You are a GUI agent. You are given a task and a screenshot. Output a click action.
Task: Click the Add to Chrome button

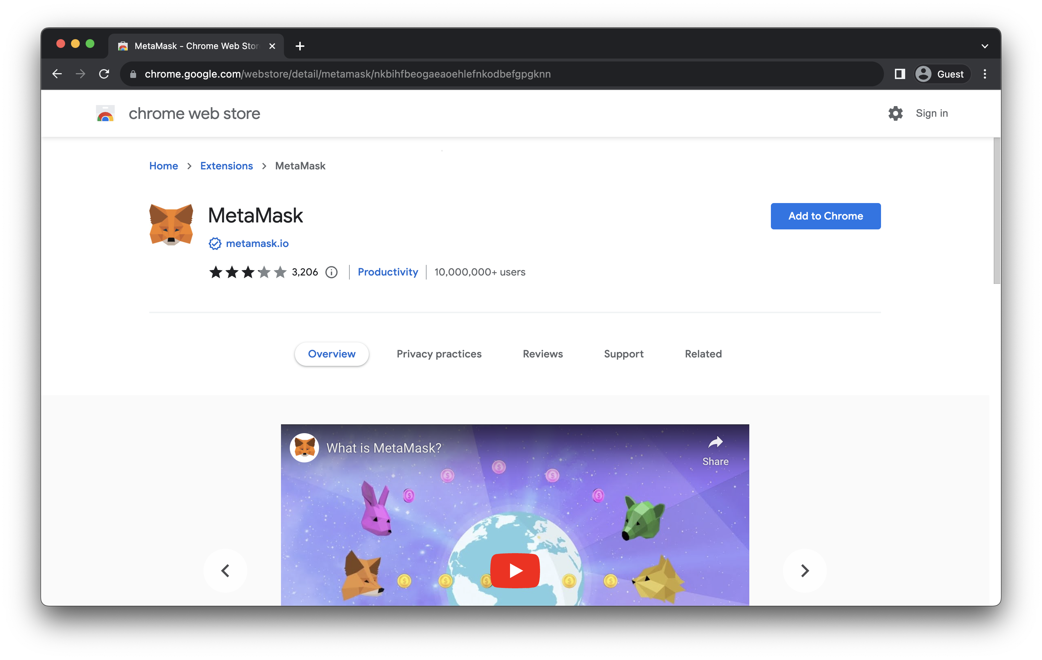(825, 216)
